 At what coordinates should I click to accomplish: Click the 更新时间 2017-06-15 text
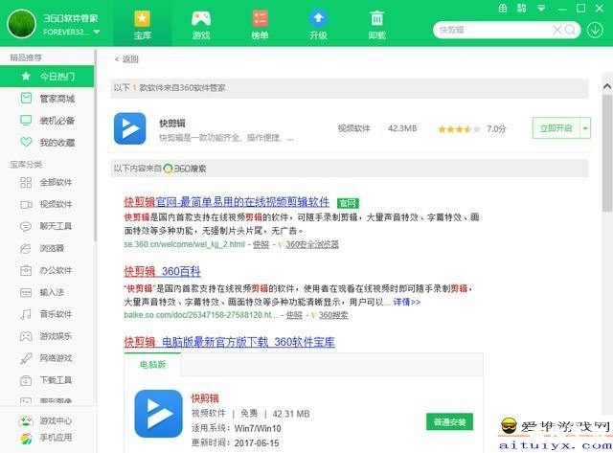(x=235, y=443)
